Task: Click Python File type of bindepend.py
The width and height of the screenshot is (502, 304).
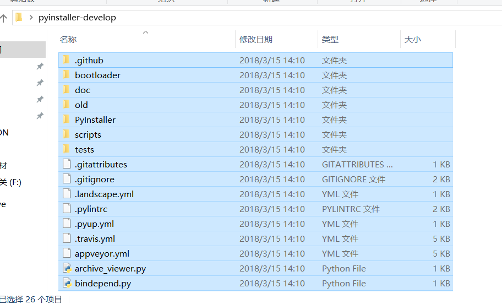Action: 344,284
